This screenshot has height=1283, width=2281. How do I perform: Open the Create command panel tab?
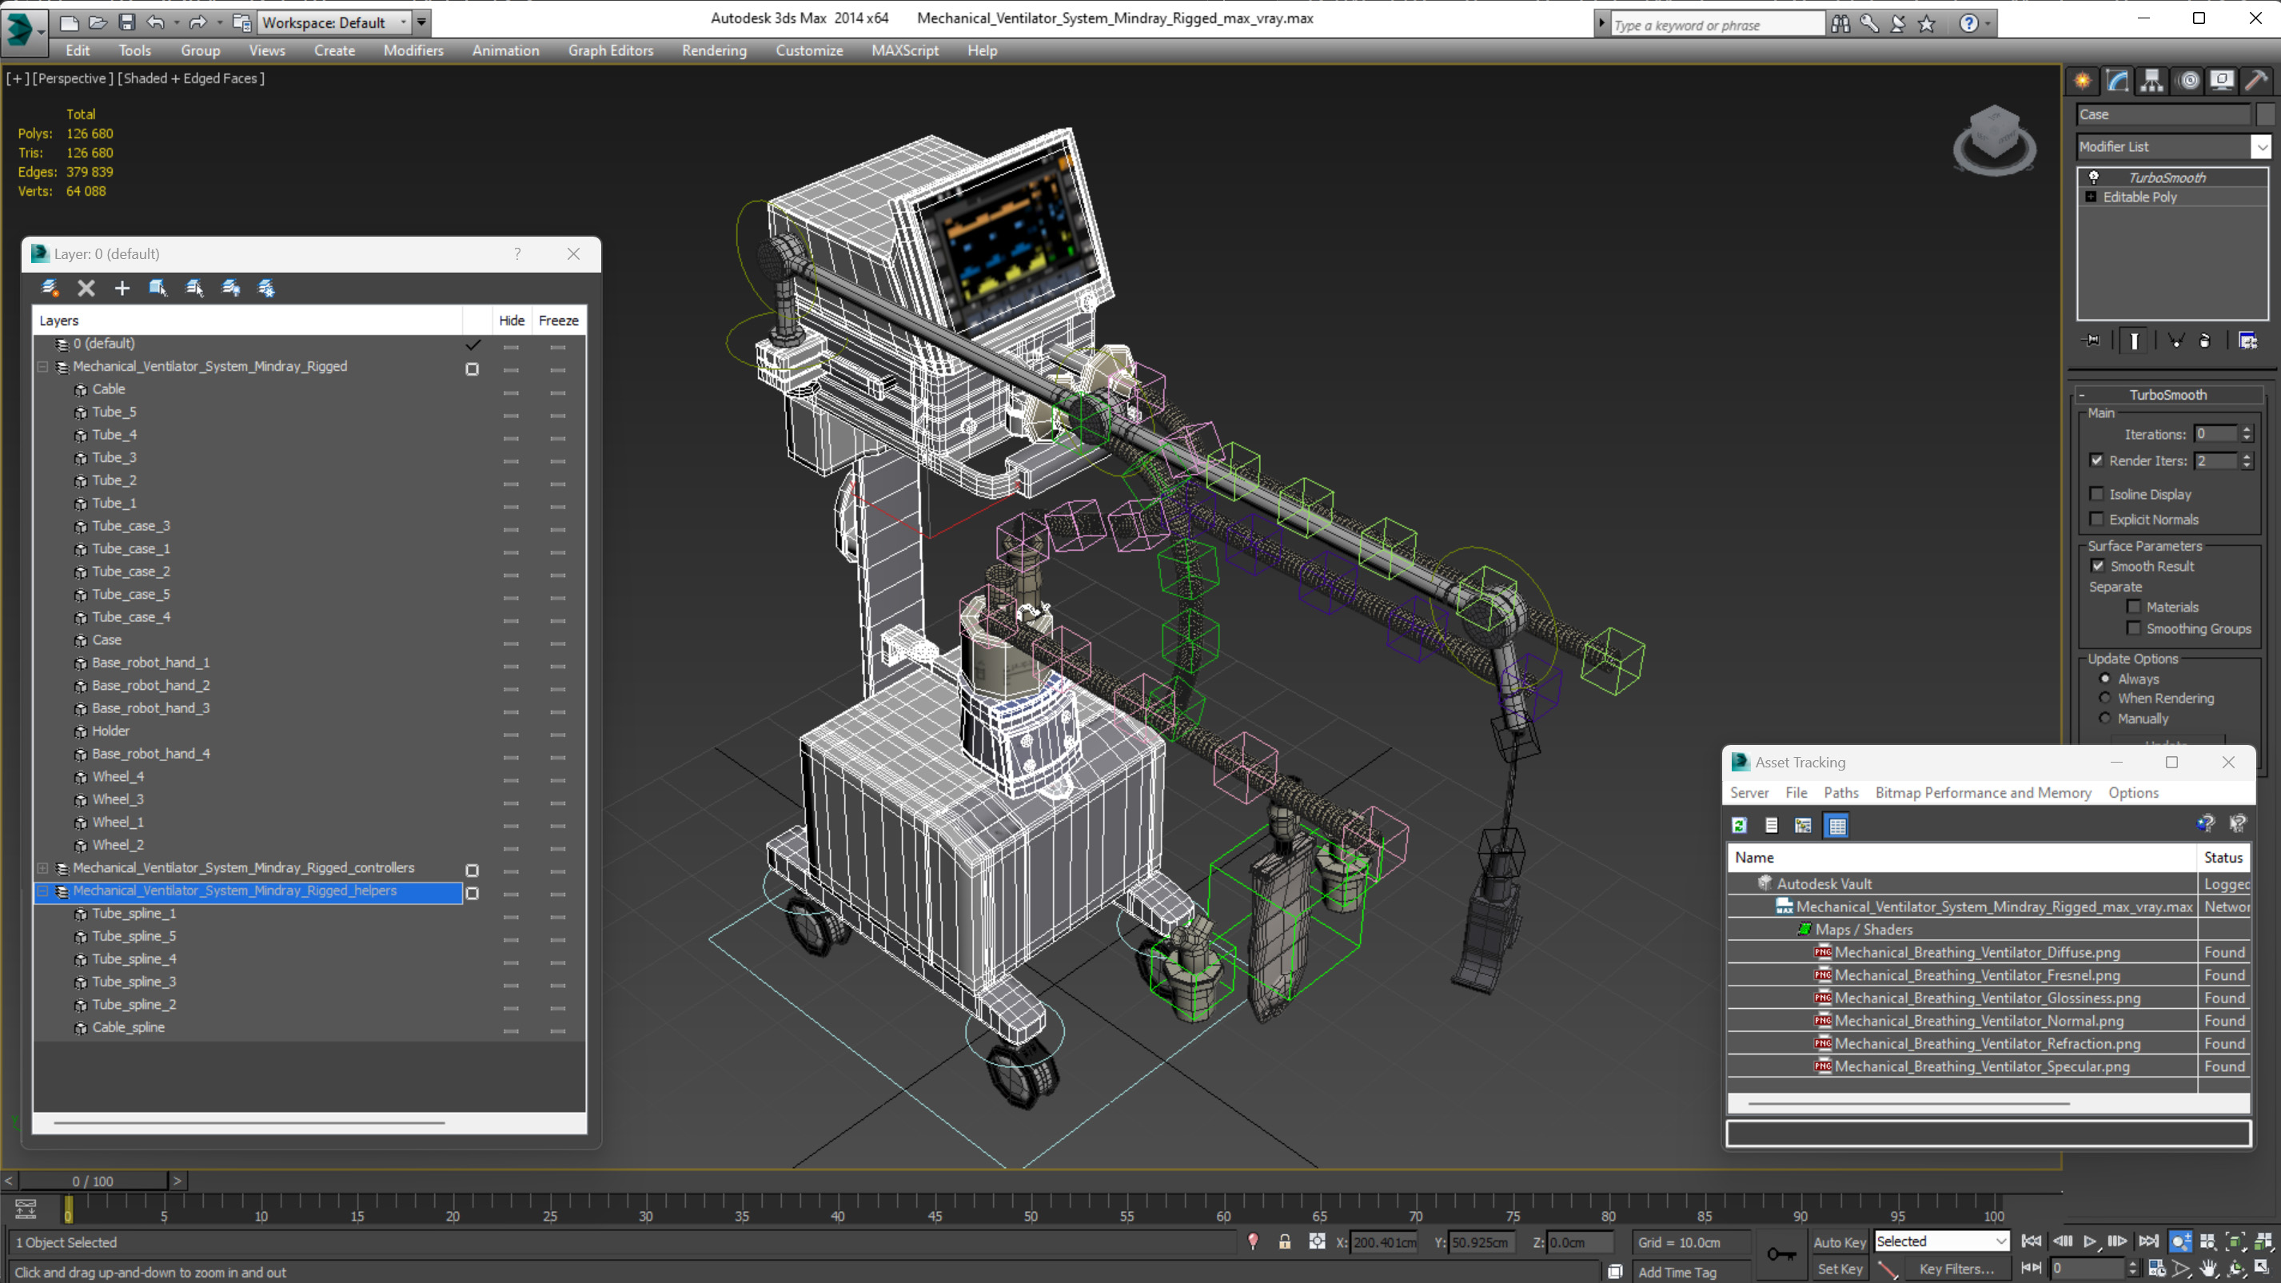click(x=2083, y=81)
